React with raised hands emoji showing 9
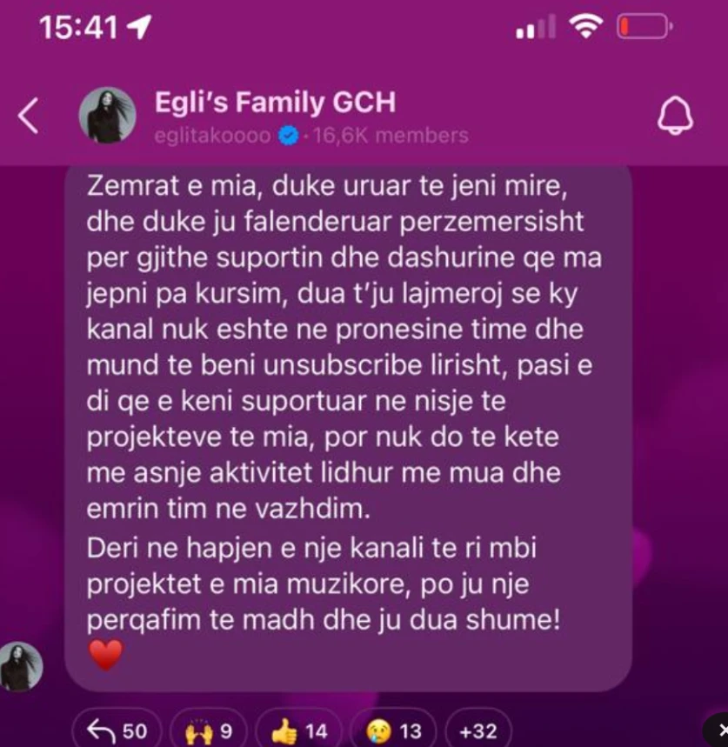Image resolution: width=728 pixels, height=747 pixels. (209, 730)
